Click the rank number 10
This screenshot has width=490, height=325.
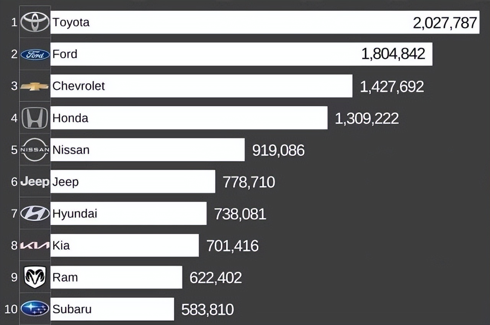coord(11,309)
